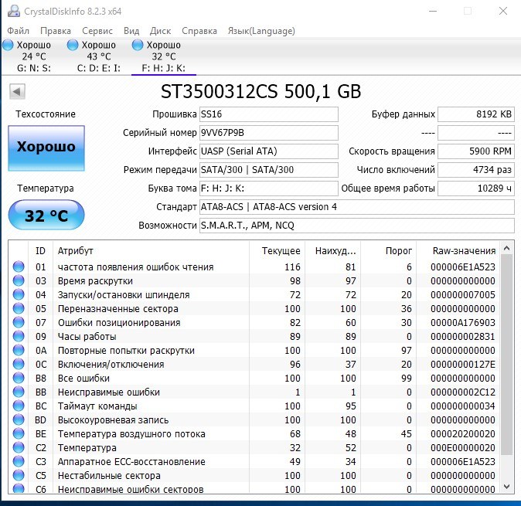
Task: Click the blue status dot for attribute 01
Action: pos(18,267)
